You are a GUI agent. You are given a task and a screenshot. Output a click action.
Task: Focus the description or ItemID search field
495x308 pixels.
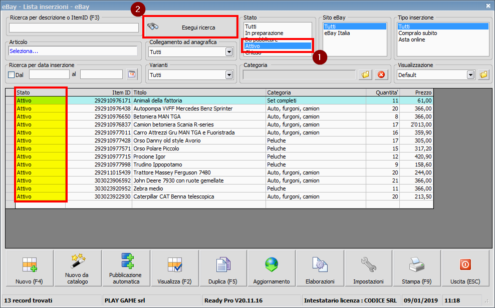click(x=74, y=27)
